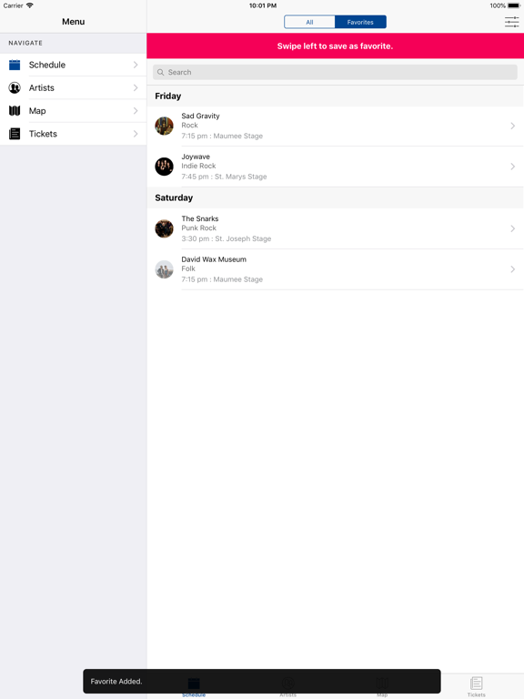Tap The Snarks artist photo

(164, 228)
